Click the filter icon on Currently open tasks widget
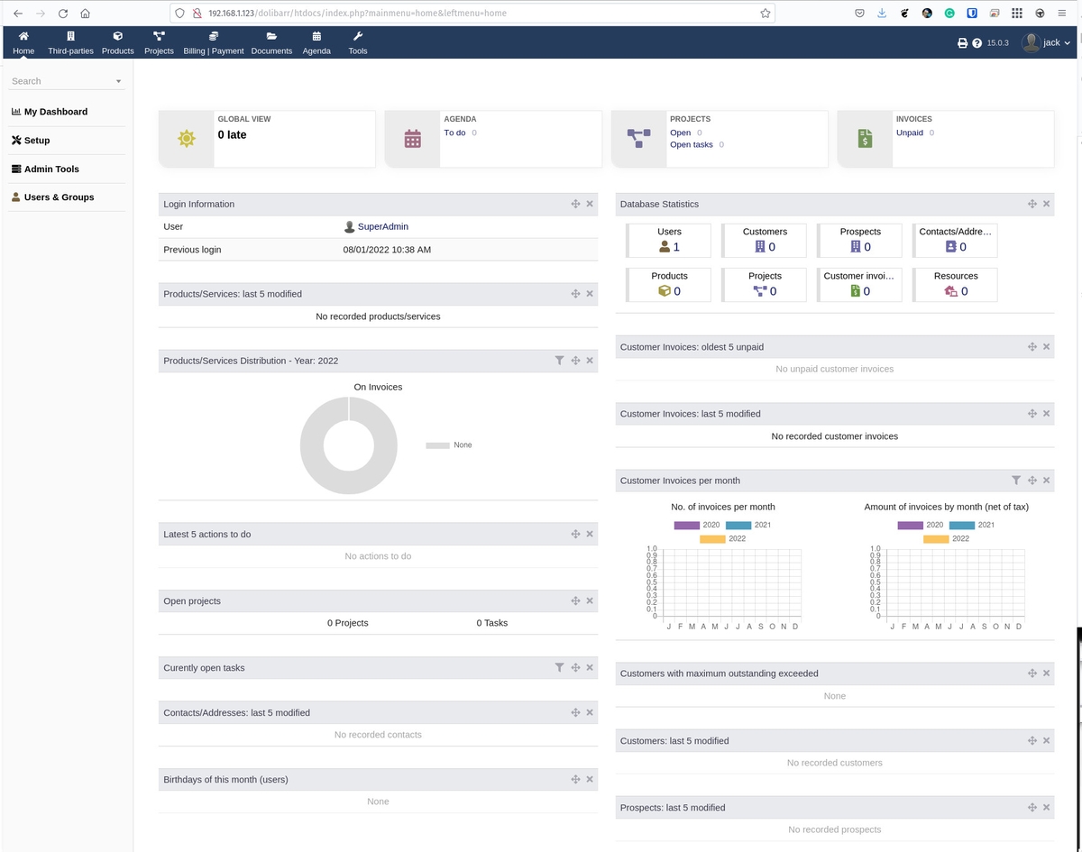This screenshot has width=1082, height=852. [560, 667]
